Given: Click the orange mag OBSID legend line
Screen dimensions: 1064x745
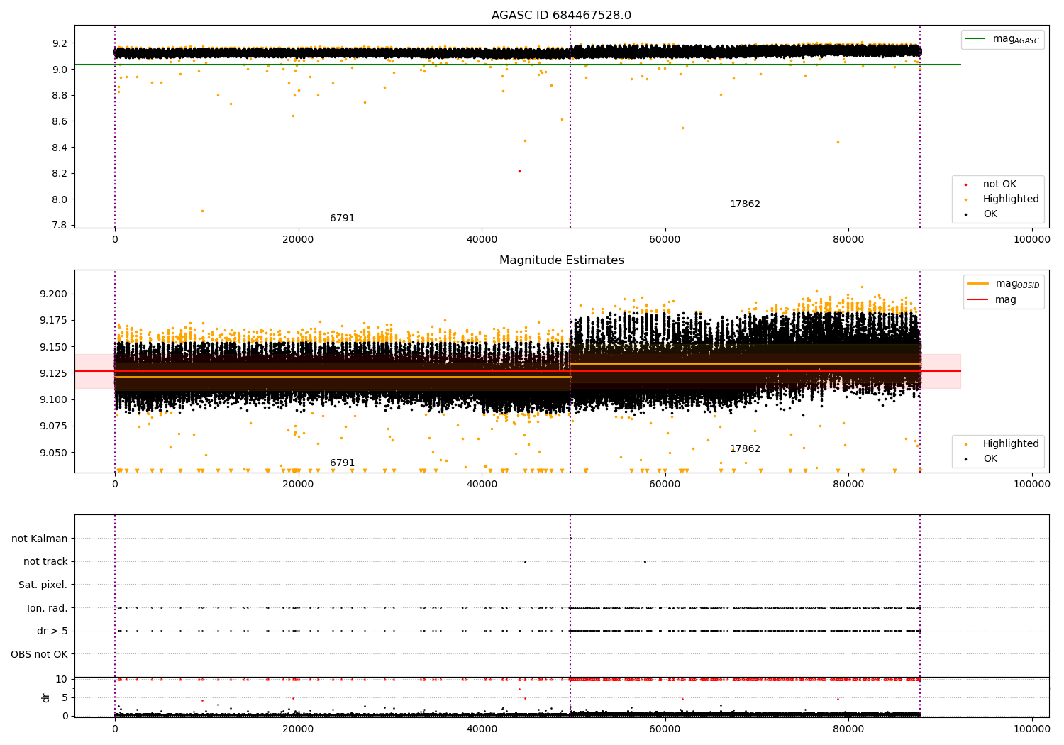Looking at the screenshot, I should [x=977, y=284].
